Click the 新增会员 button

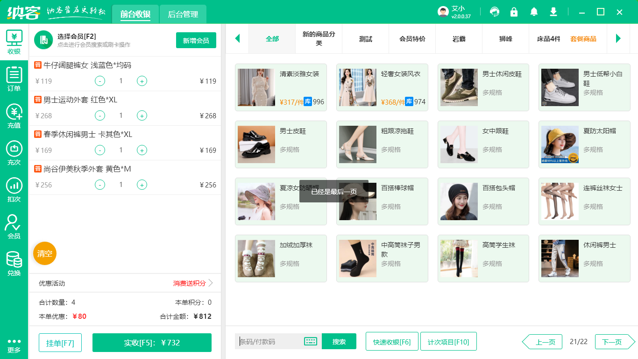click(196, 40)
